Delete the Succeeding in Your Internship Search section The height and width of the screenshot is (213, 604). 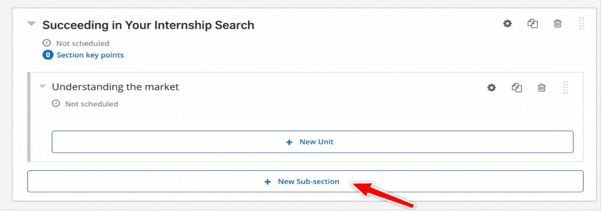click(558, 23)
